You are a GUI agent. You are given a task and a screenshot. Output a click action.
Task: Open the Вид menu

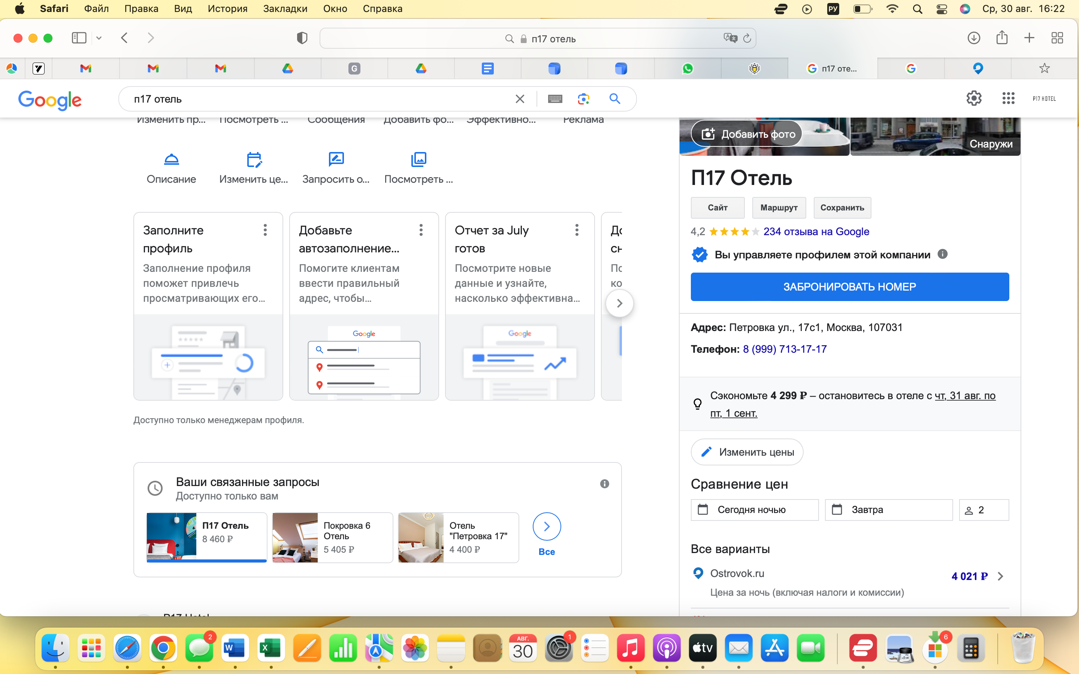[183, 9]
